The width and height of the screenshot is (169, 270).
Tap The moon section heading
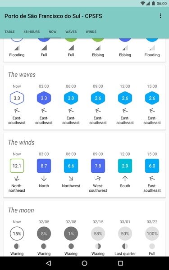click(21, 210)
